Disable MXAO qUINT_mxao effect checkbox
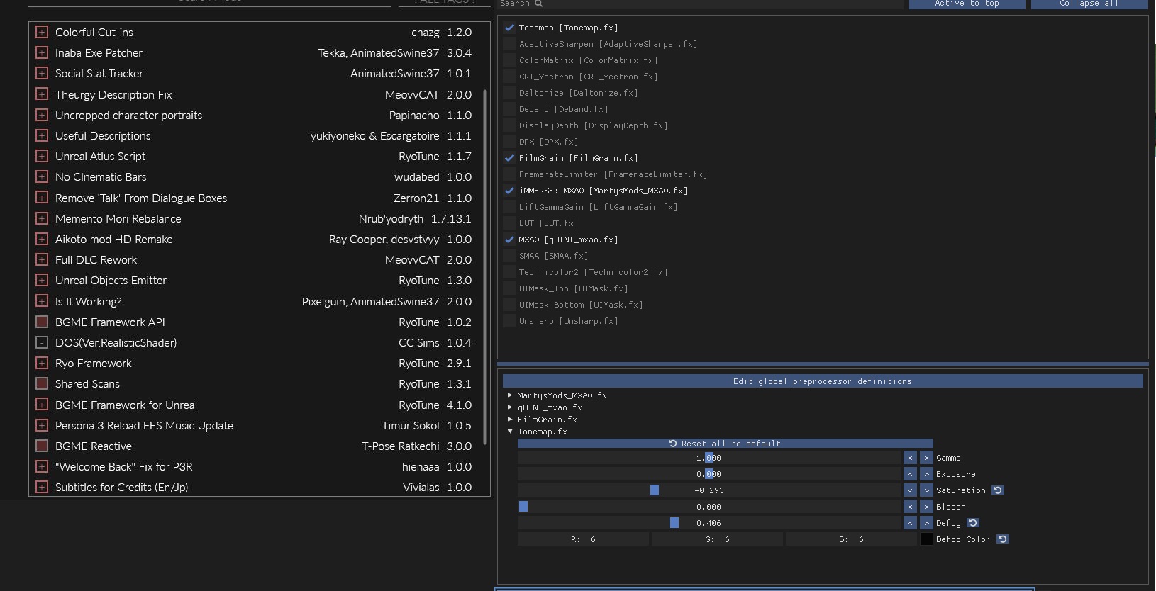This screenshot has width=1156, height=591. coord(509,240)
